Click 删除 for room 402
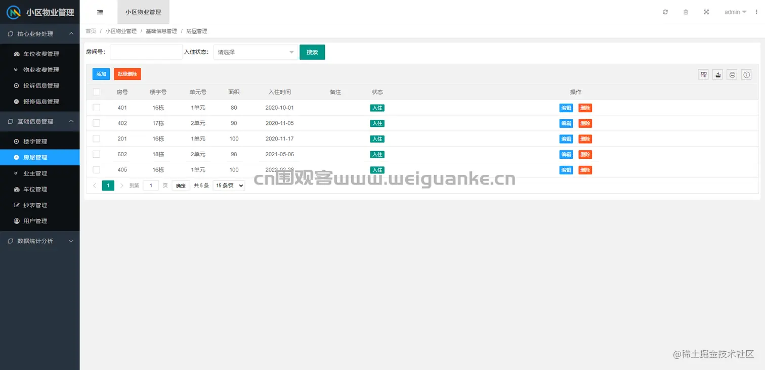The image size is (765, 370). [x=585, y=123]
